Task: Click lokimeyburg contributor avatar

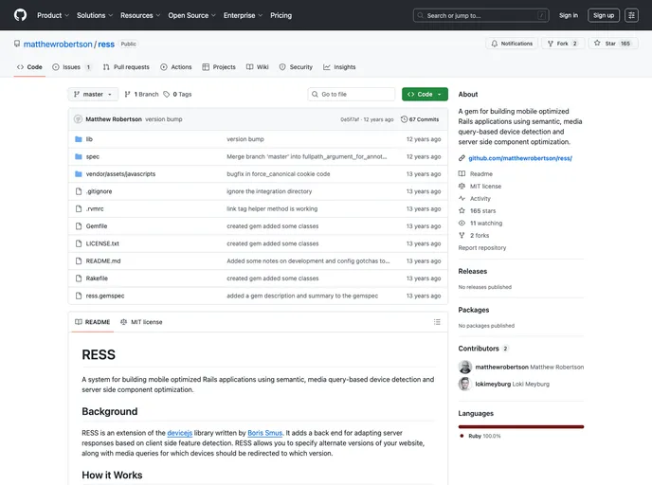Action: pos(465,384)
